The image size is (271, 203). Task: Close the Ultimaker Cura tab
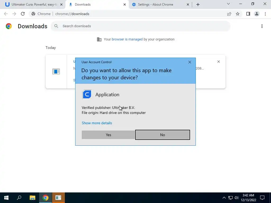coord(61,4)
